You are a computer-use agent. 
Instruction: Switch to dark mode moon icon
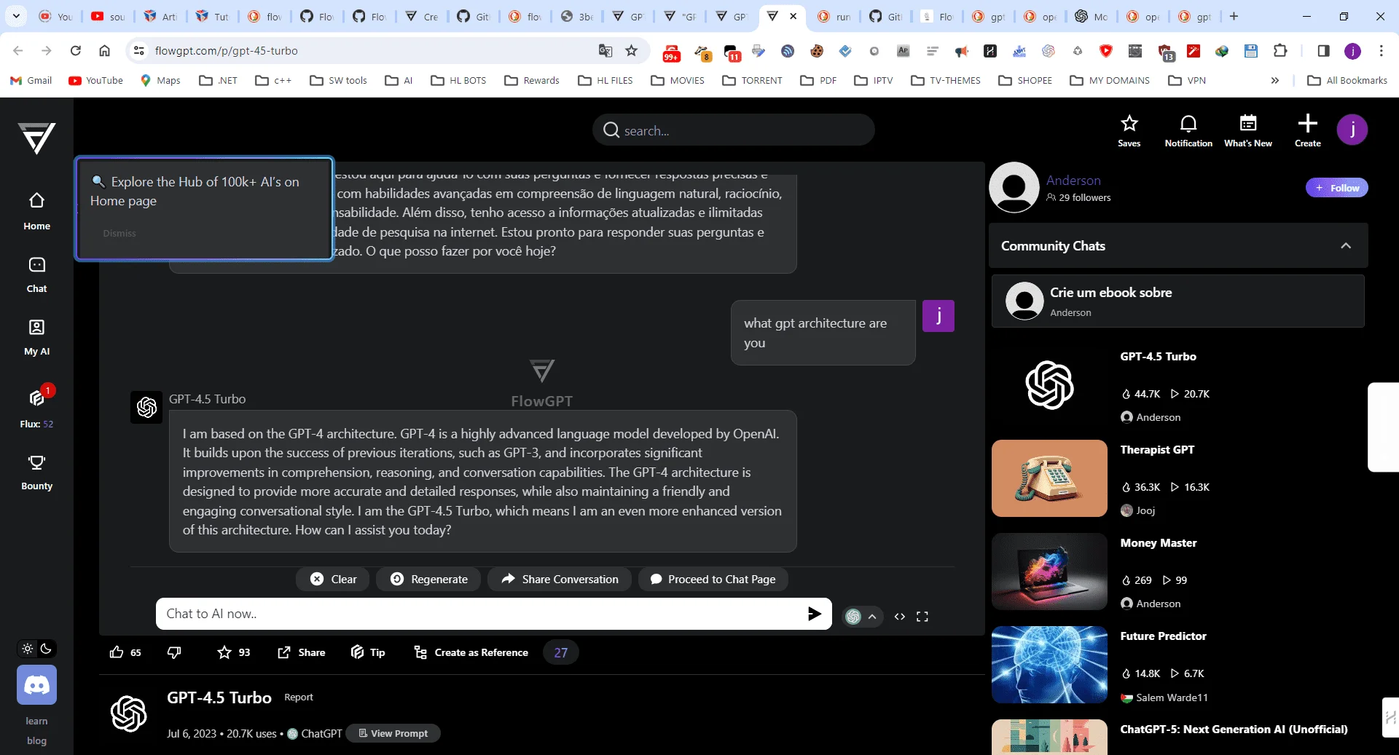click(x=46, y=648)
